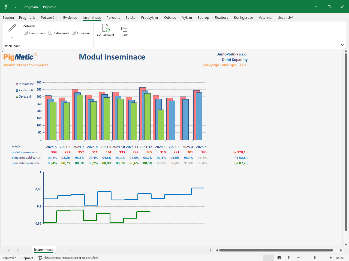The width and height of the screenshot is (349, 261).
Task: Switch to Page Layout view
Action: click(279, 258)
